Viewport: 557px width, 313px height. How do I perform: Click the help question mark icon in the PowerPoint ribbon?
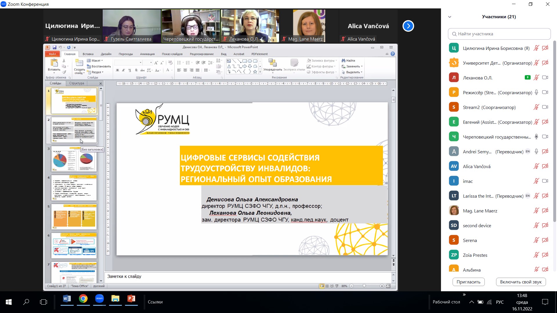pos(393,54)
